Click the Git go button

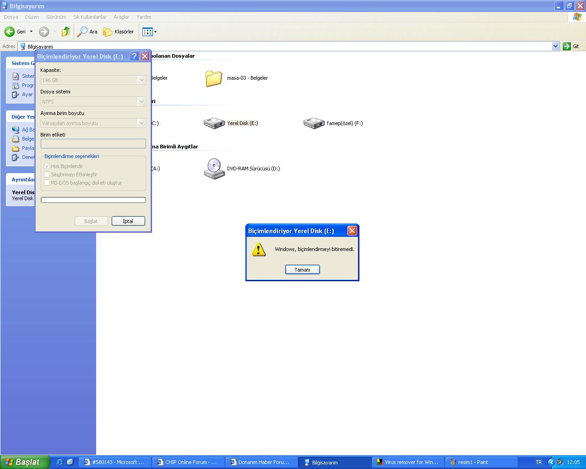coord(571,46)
